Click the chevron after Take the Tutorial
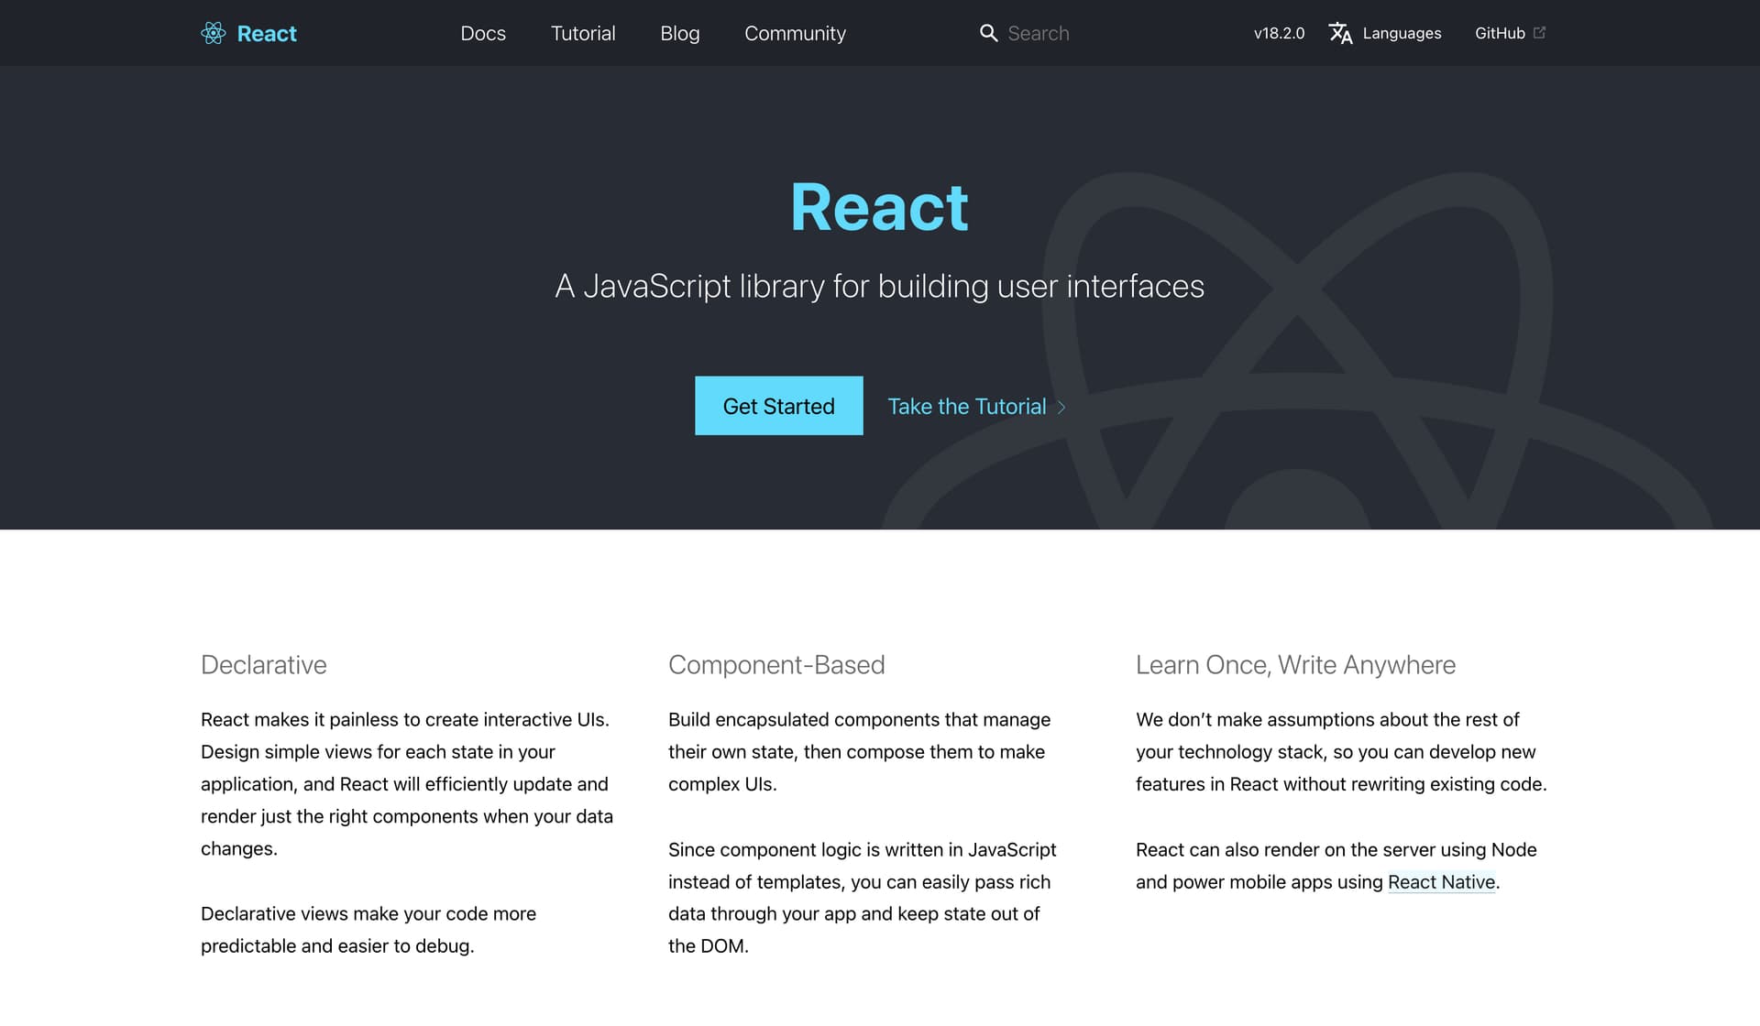This screenshot has height=1026, width=1760. click(x=1061, y=407)
